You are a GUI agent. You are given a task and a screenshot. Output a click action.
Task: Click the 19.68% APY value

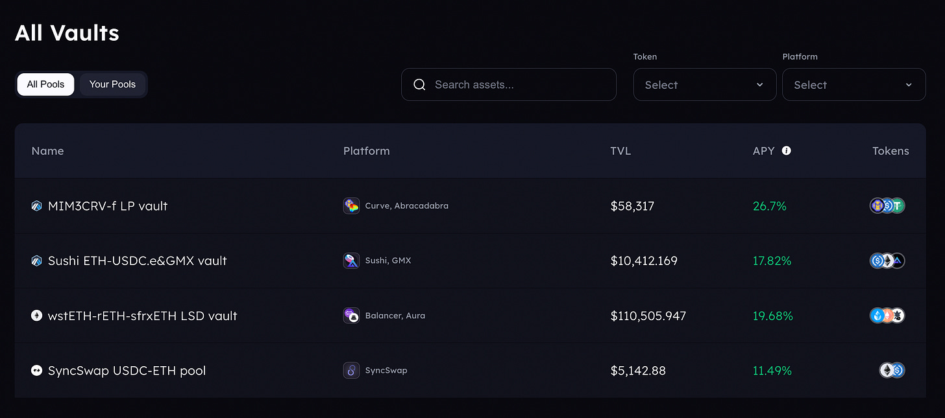pyautogui.click(x=773, y=316)
